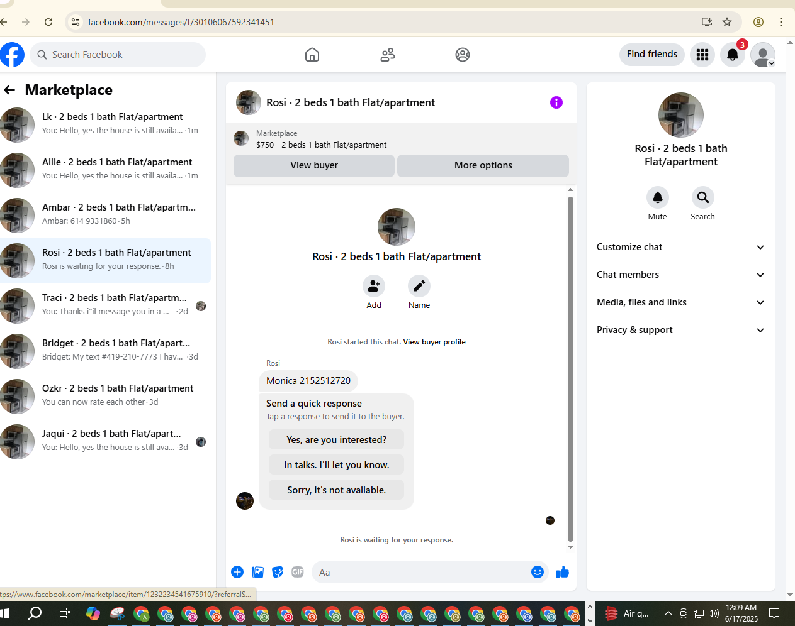
Task: Click the More options button
Action: [x=483, y=165]
